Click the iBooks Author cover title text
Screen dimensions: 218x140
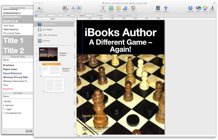[x=121, y=32]
